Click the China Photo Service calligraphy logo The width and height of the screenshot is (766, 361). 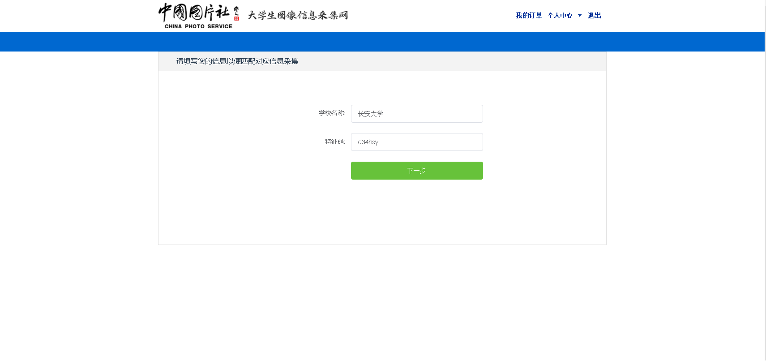193,12
